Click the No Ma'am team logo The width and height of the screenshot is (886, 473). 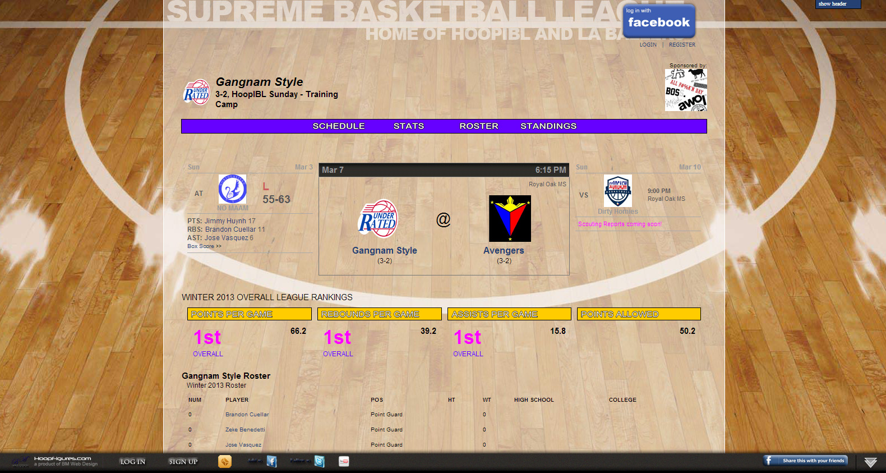point(232,189)
